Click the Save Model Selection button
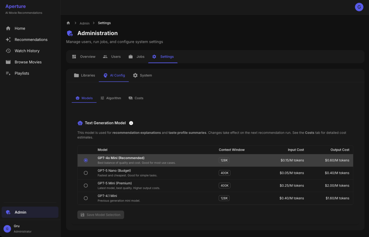369x237 pixels. [x=101, y=215]
